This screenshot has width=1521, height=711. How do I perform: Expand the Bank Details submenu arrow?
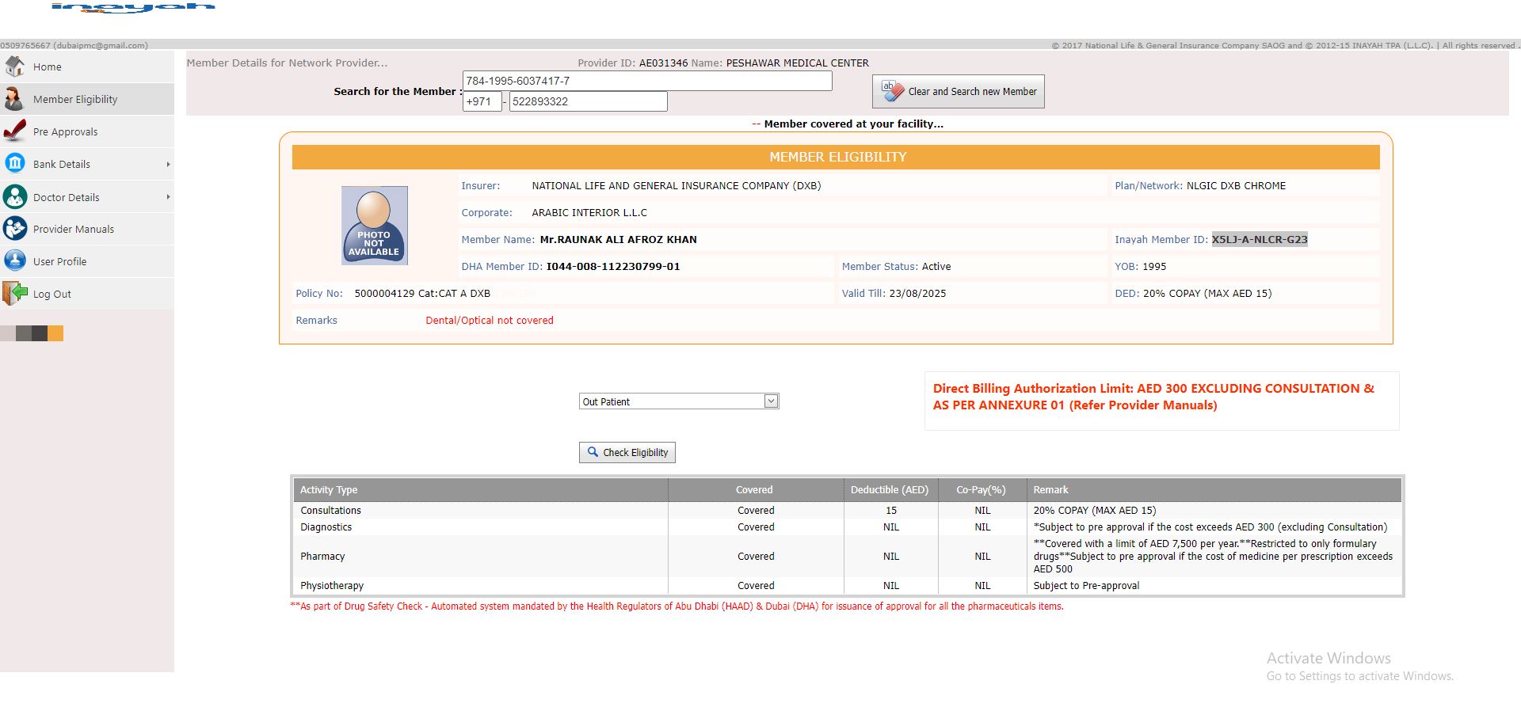pyautogui.click(x=168, y=164)
